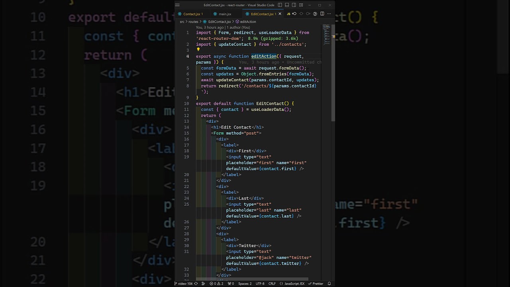Click routes breadcrumb segment
The image size is (510, 287).
[x=193, y=22]
